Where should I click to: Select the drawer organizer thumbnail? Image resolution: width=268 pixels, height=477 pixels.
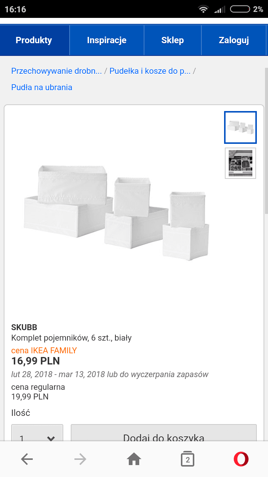[240, 163]
